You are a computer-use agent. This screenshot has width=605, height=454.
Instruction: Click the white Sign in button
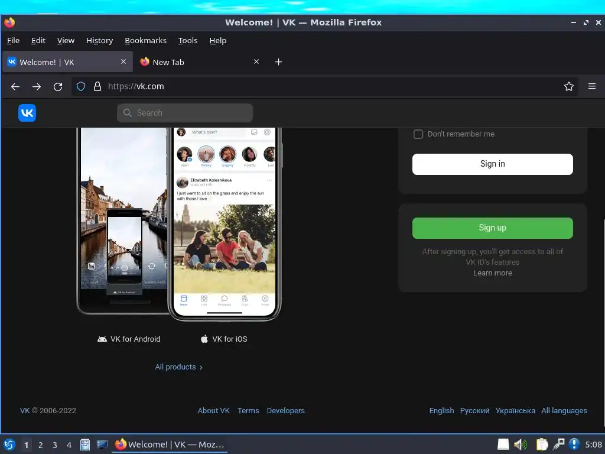click(x=492, y=164)
